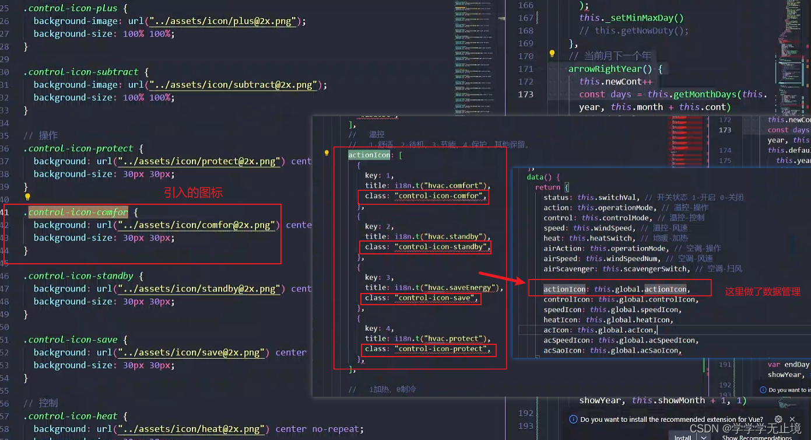Dismiss the Vue extension notification
The image size is (811, 440).
(x=792, y=419)
